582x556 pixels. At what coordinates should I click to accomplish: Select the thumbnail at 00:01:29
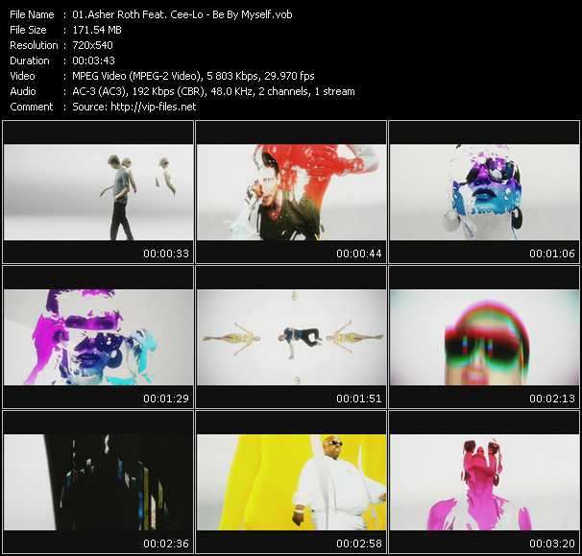point(98,337)
